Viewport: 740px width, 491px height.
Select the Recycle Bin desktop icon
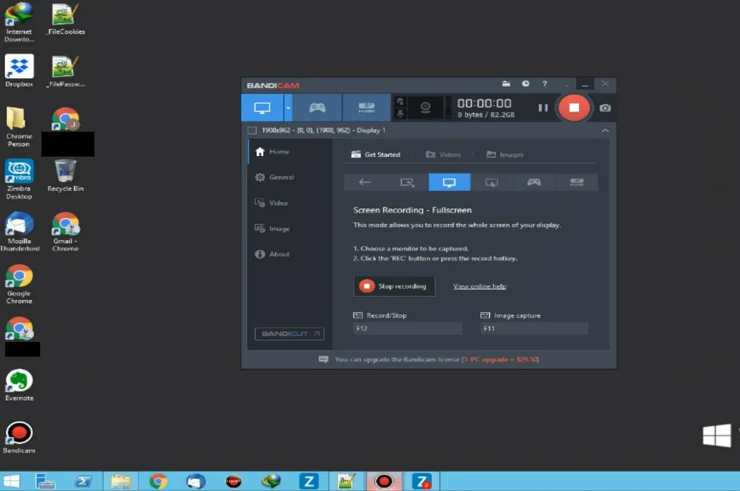[x=66, y=175]
